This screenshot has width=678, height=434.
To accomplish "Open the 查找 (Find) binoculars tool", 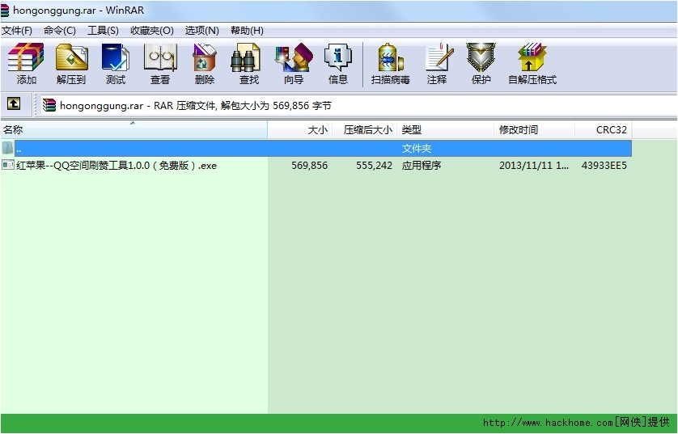I will [248, 64].
